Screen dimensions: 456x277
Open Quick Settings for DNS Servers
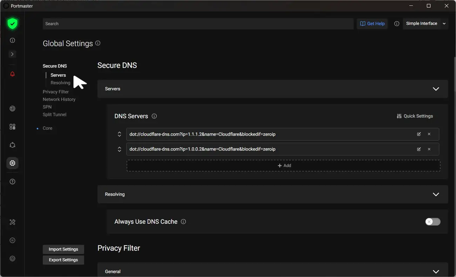[415, 116]
